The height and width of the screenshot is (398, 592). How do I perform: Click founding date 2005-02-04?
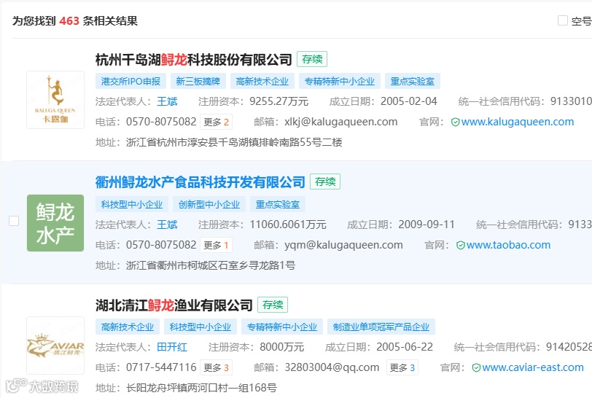[409, 101]
